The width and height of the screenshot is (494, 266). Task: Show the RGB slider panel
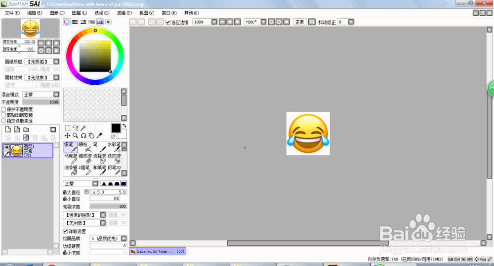pyautogui.click(x=75, y=22)
